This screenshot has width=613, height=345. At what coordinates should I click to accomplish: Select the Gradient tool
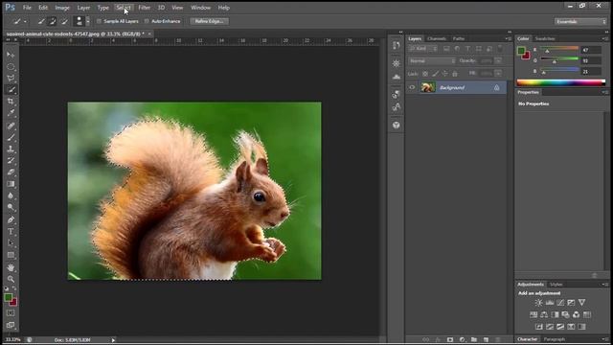11,184
